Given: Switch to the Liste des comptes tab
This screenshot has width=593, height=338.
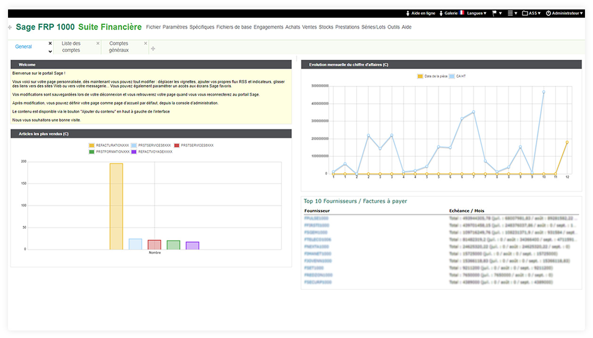Looking at the screenshot, I should tap(71, 47).
